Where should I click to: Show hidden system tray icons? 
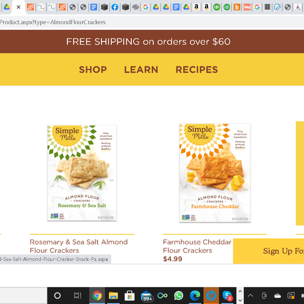(x=250, y=295)
